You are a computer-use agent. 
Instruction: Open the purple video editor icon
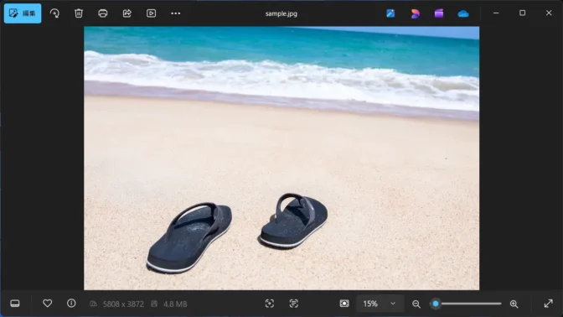pos(439,13)
